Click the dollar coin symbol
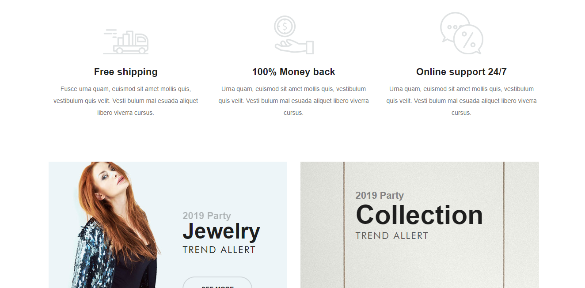Image resolution: width=585 pixels, height=288 pixels. (x=285, y=27)
